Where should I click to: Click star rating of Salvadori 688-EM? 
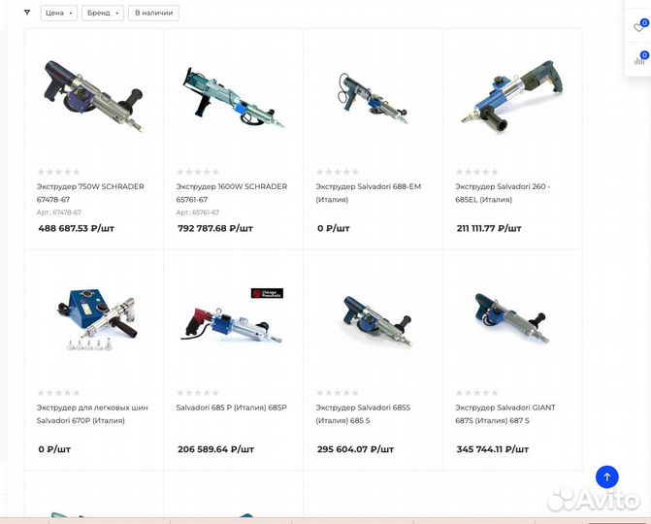coord(338,172)
